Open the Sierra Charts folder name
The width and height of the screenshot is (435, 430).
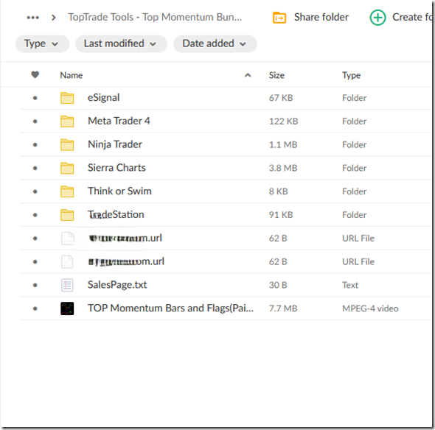point(116,168)
